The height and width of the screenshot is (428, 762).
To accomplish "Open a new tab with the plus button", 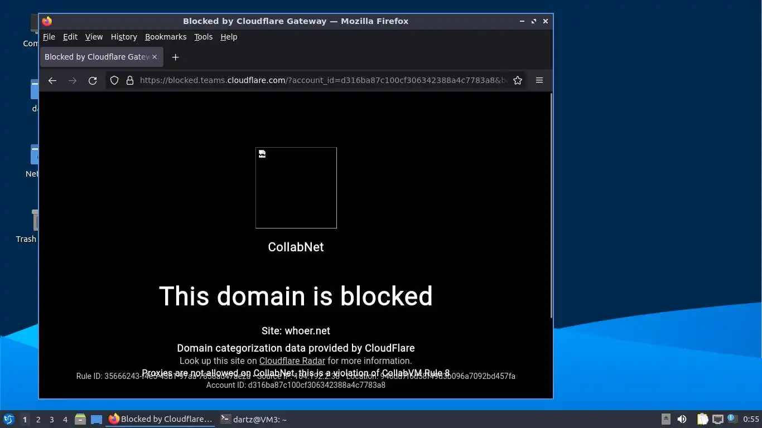I will [x=175, y=57].
